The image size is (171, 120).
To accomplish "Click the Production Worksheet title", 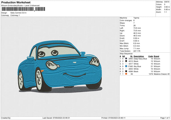I will point(16,2).
